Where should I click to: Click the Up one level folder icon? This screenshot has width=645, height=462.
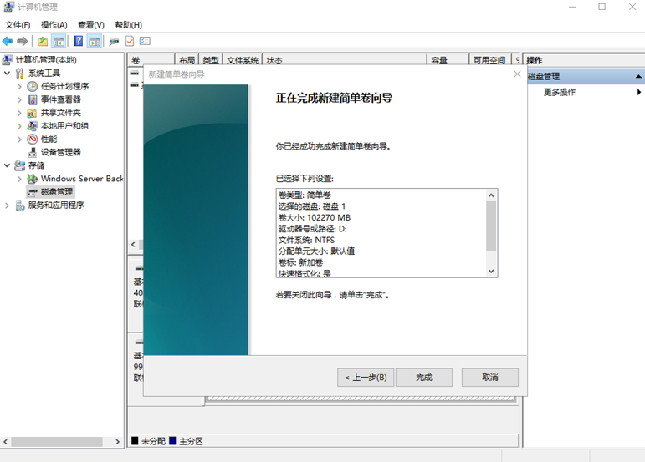(x=43, y=41)
